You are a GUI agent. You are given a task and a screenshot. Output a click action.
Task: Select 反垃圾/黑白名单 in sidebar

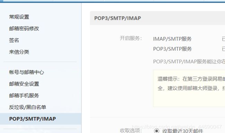[27, 107]
